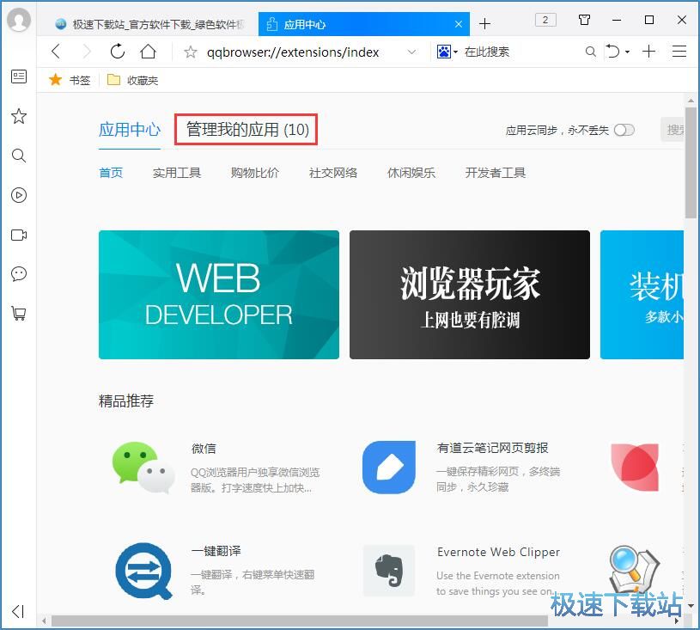Expand the address bar dropdown arrow

tap(411, 52)
